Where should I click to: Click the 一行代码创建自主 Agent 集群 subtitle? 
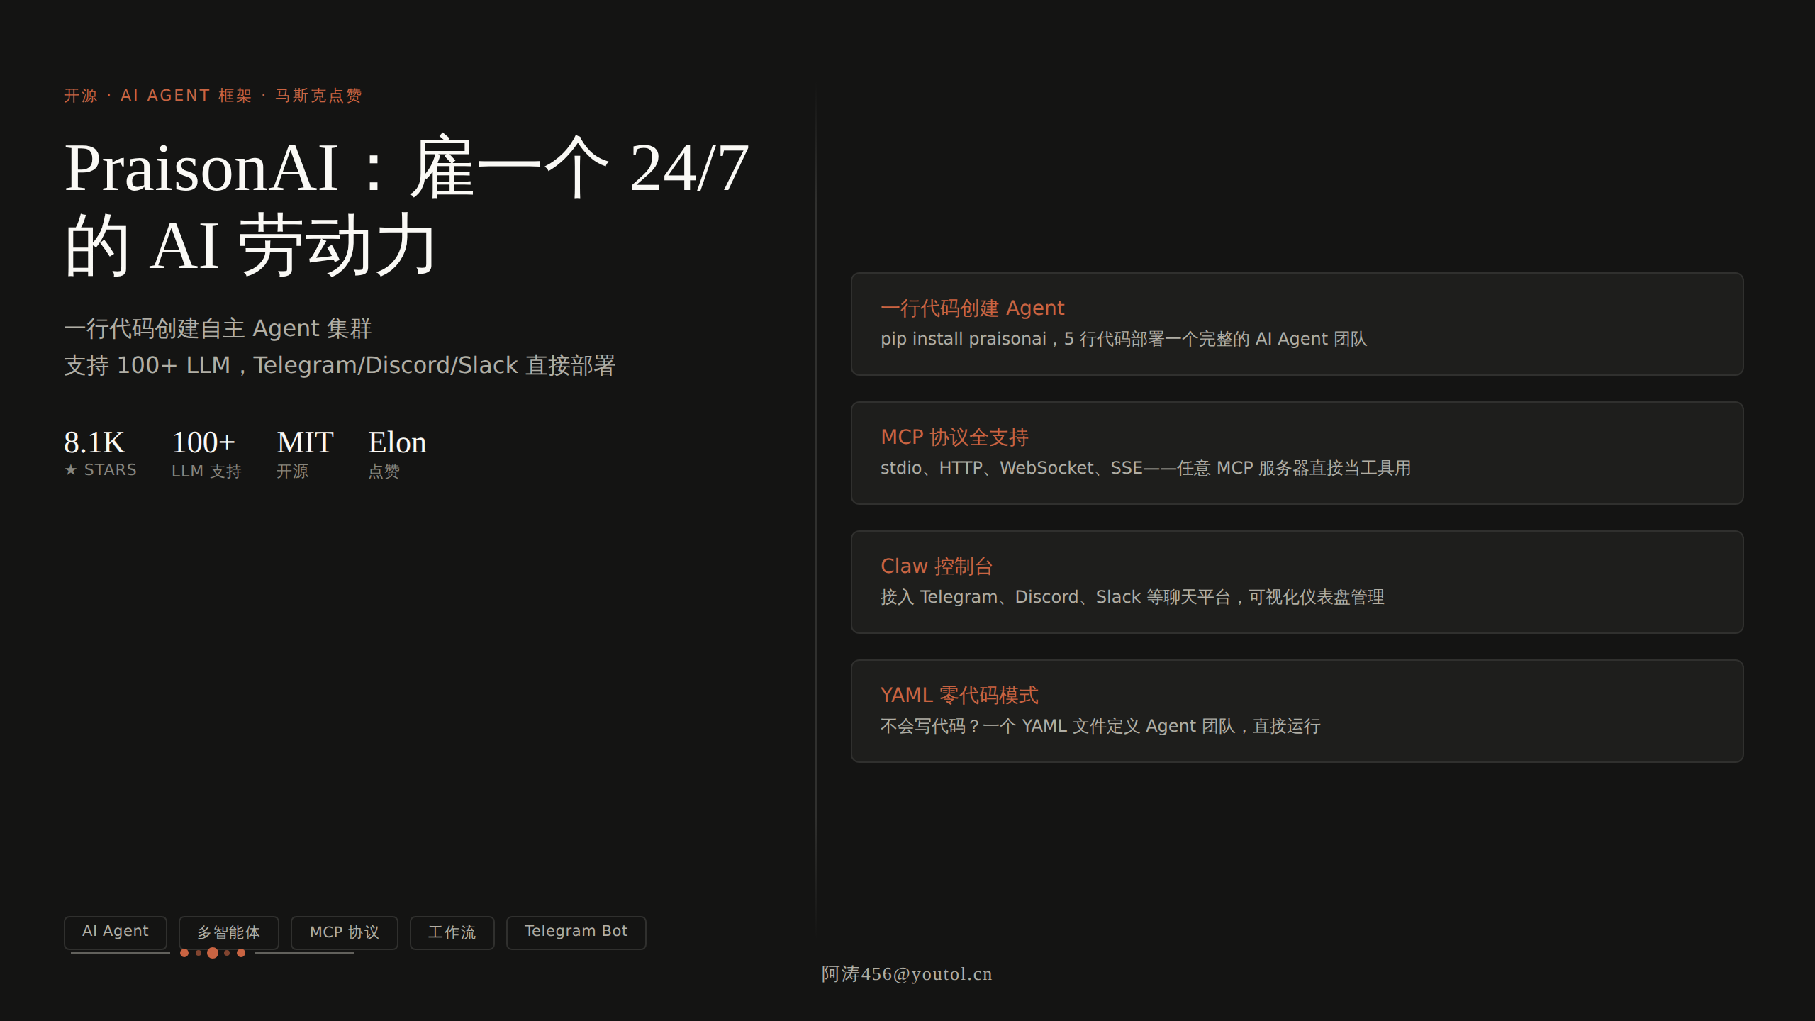(218, 328)
